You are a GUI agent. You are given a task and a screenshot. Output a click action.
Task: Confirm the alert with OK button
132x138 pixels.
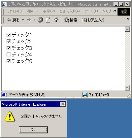[x=33, y=130]
